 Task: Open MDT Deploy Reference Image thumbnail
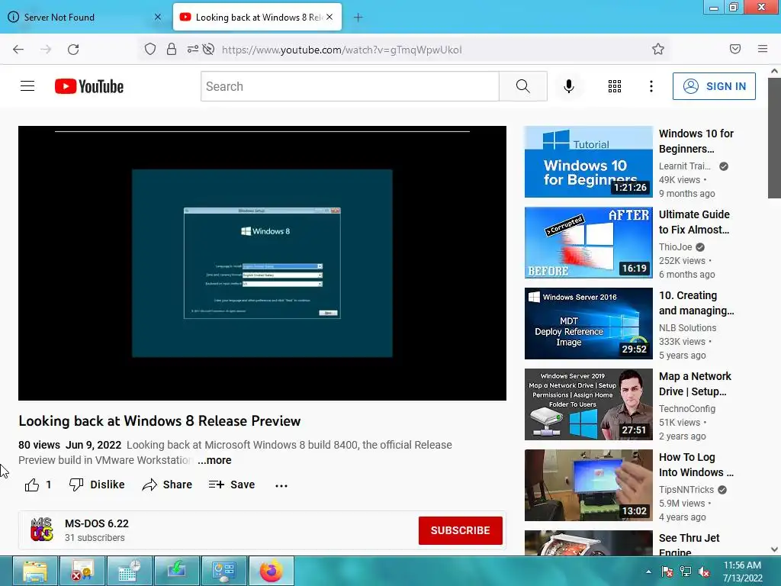(x=588, y=324)
